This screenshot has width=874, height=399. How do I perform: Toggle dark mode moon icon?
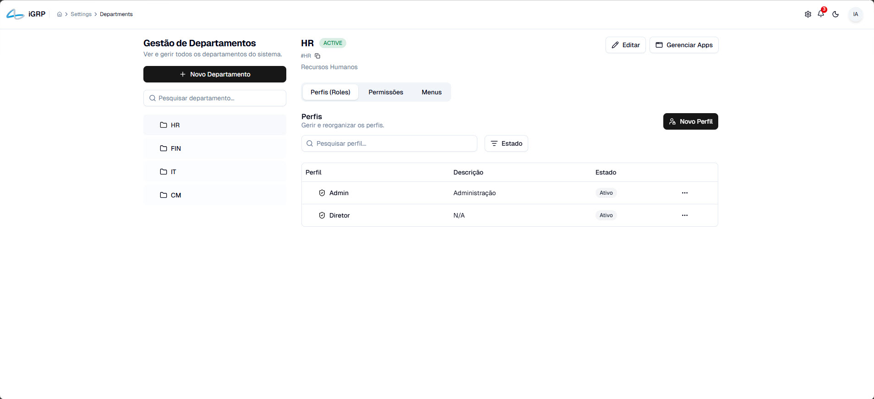[836, 14]
